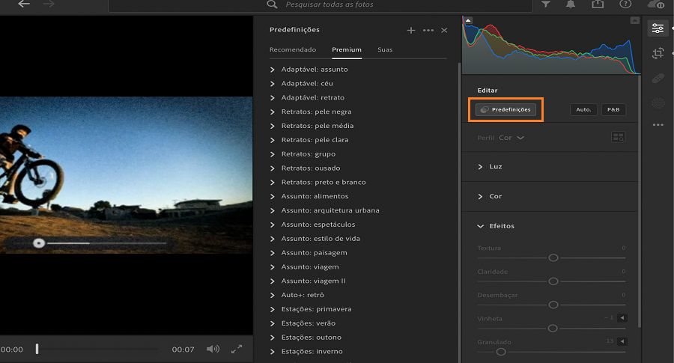This screenshot has height=363, width=674.
Task: Open the notifications bell
Action: 571,4
